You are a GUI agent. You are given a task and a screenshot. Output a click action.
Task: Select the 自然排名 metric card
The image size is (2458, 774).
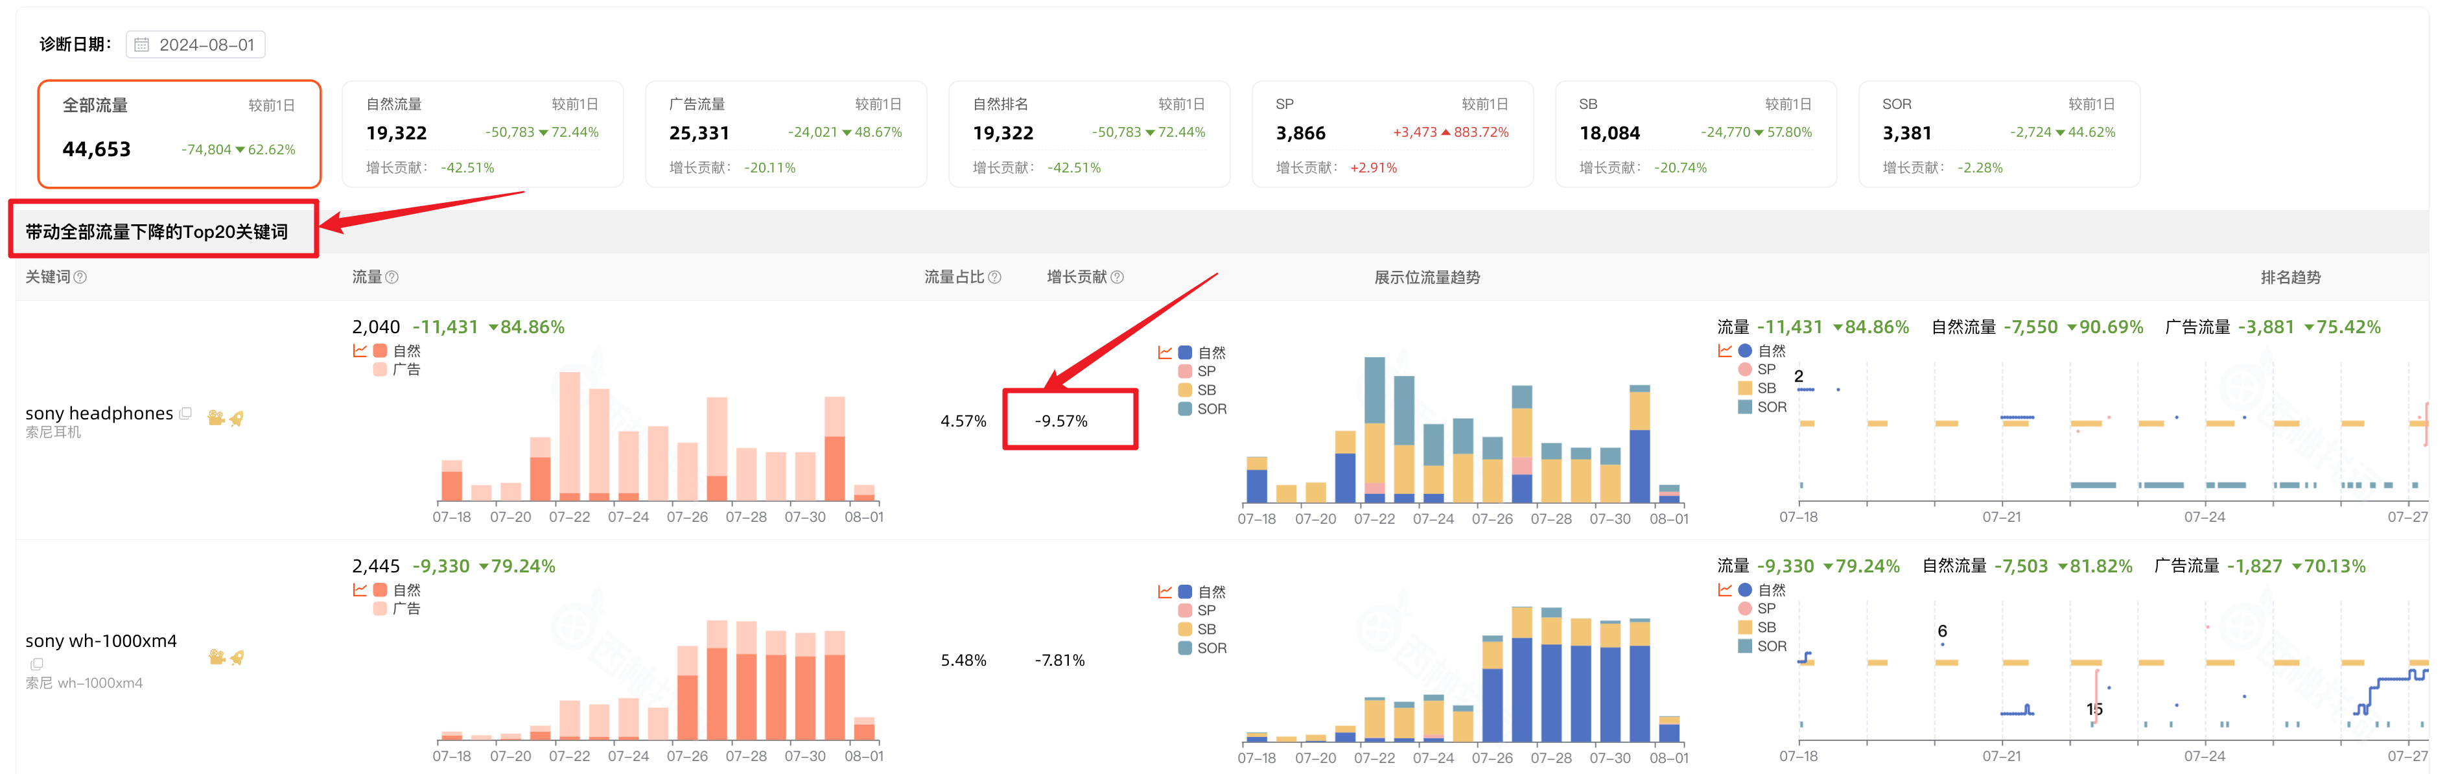[x=1089, y=134]
